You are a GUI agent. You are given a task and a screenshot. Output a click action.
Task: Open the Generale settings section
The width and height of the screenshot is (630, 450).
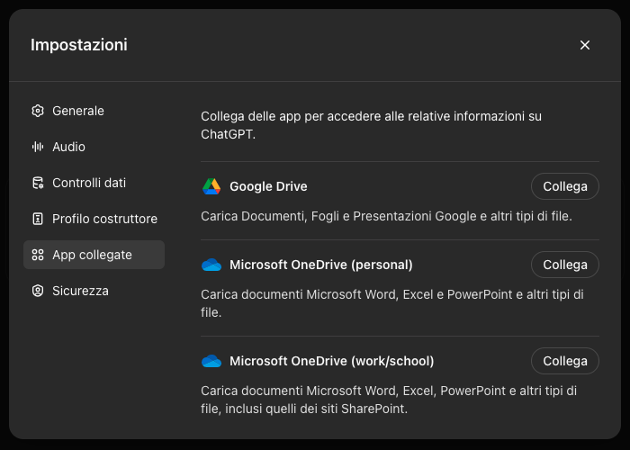point(94,111)
